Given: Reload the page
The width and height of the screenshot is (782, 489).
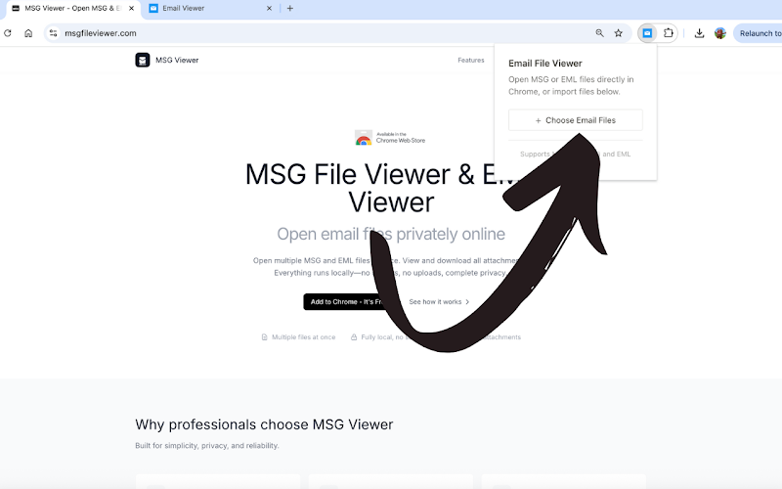Looking at the screenshot, I should pos(8,32).
